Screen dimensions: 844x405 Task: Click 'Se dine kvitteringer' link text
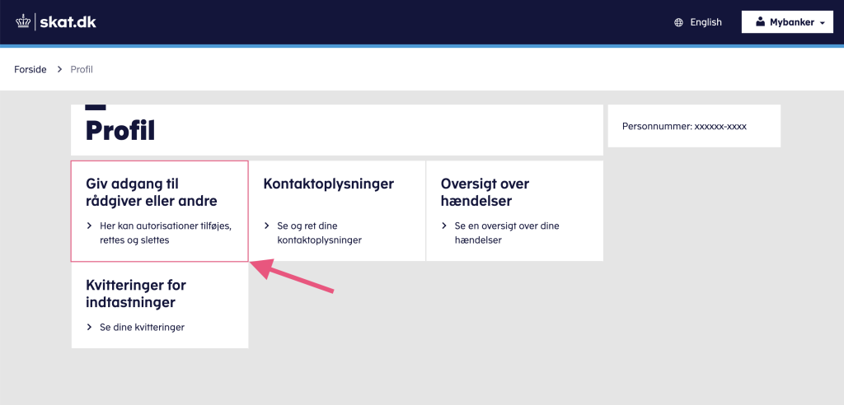point(142,327)
